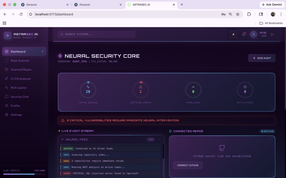Click the Auto-Fixes shield icon
The width and height of the screenshot is (286, 178).
coord(245,87)
